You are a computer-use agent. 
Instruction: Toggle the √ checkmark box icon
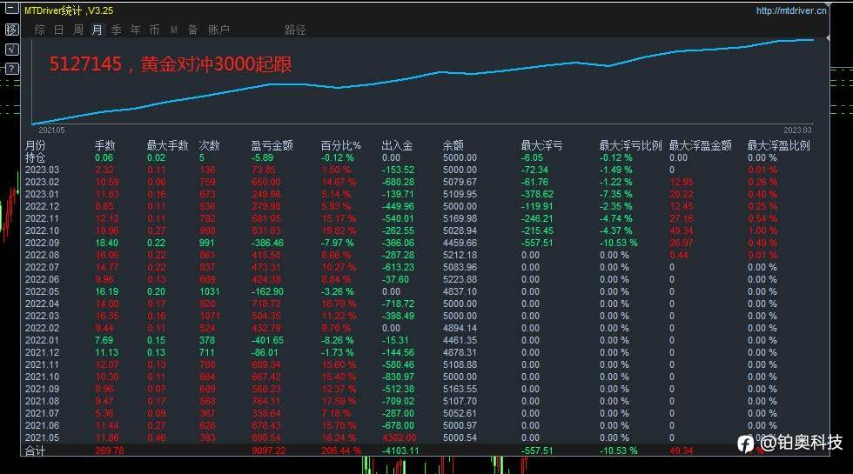click(x=12, y=50)
